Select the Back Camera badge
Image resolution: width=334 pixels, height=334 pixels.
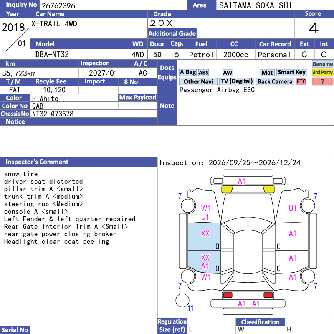pyautogui.click(x=275, y=81)
